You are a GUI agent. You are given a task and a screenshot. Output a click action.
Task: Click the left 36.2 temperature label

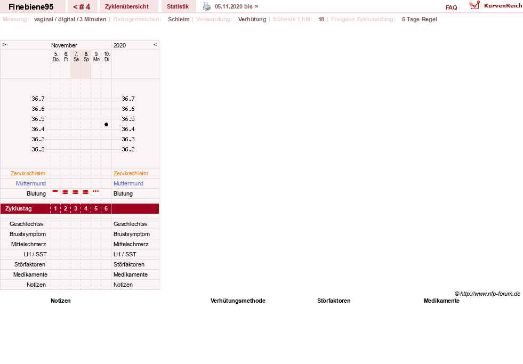tap(38, 149)
